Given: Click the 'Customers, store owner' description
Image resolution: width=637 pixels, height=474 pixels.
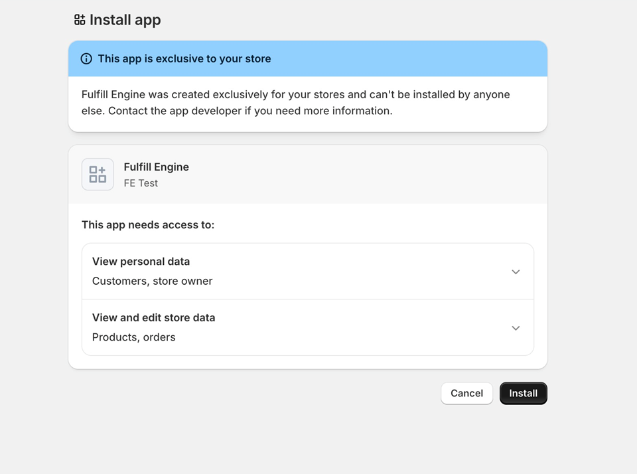Looking at the screenshot, I should 152,281.
